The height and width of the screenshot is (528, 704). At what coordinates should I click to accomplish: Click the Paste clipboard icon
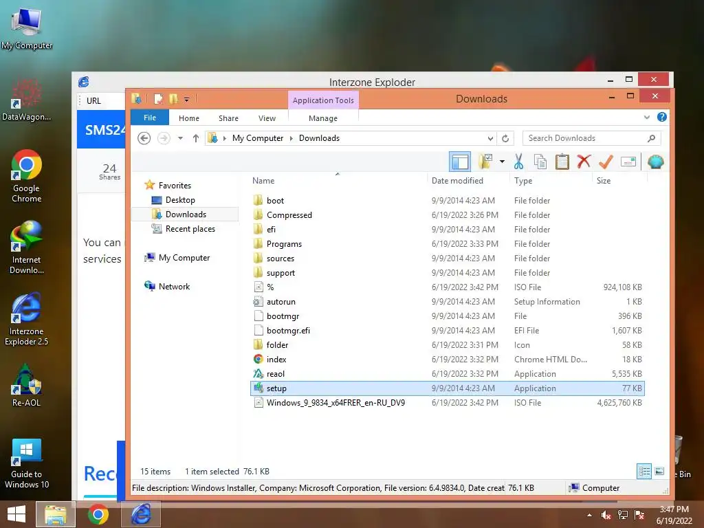point(562,162)
